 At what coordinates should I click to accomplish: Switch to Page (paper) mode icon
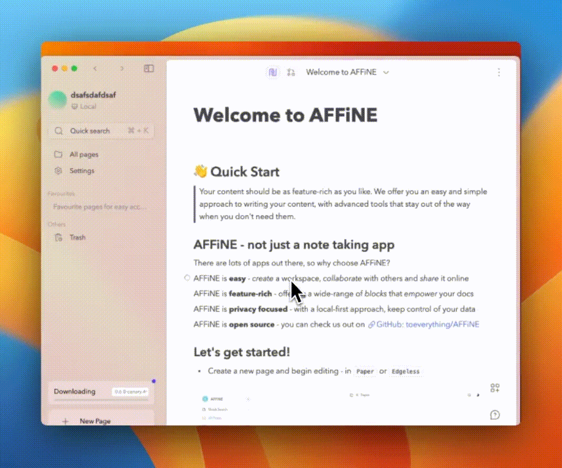point(273,73)
